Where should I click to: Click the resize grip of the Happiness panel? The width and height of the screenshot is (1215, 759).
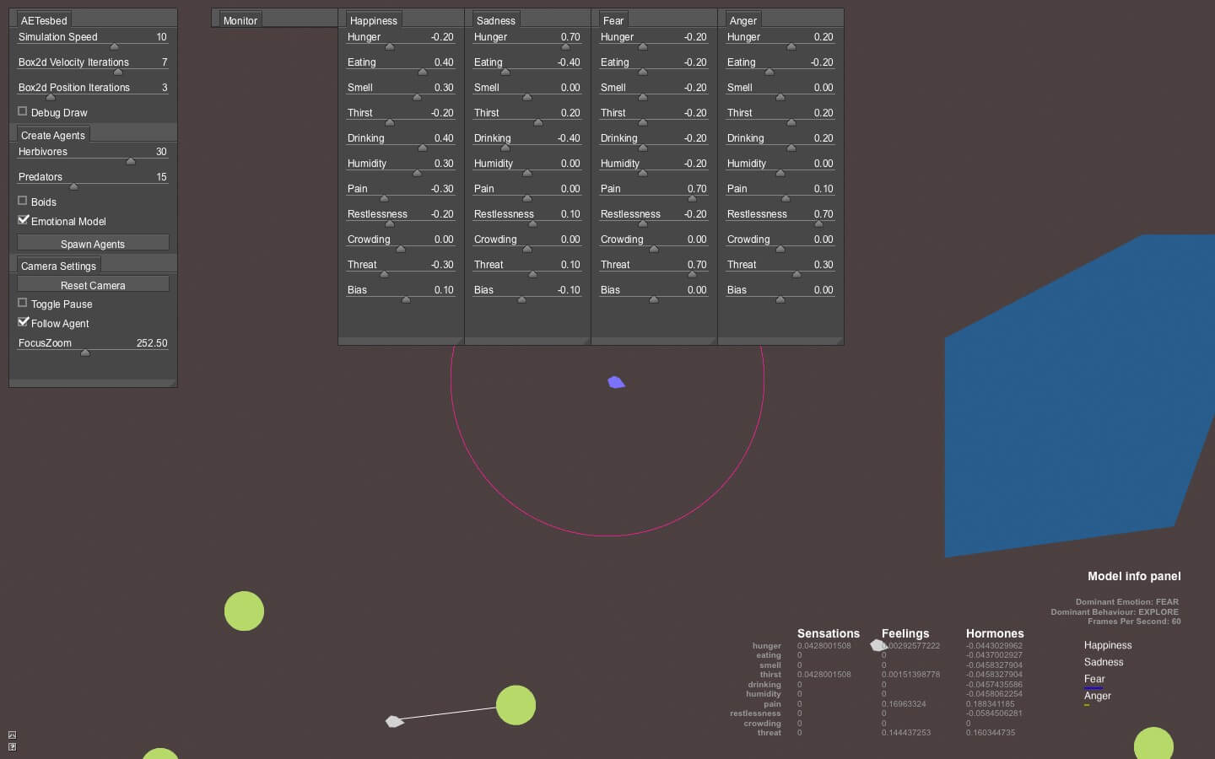[x=458, y=341]
